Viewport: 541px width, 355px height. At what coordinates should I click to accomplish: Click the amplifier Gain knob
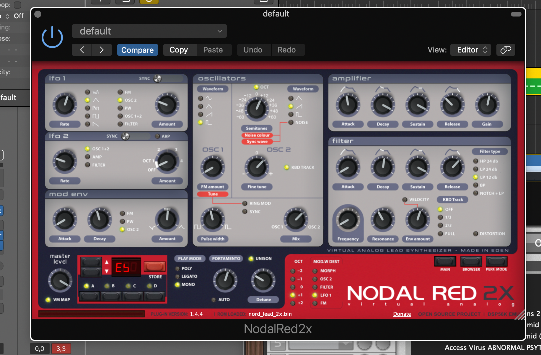(x=487, y=105)
